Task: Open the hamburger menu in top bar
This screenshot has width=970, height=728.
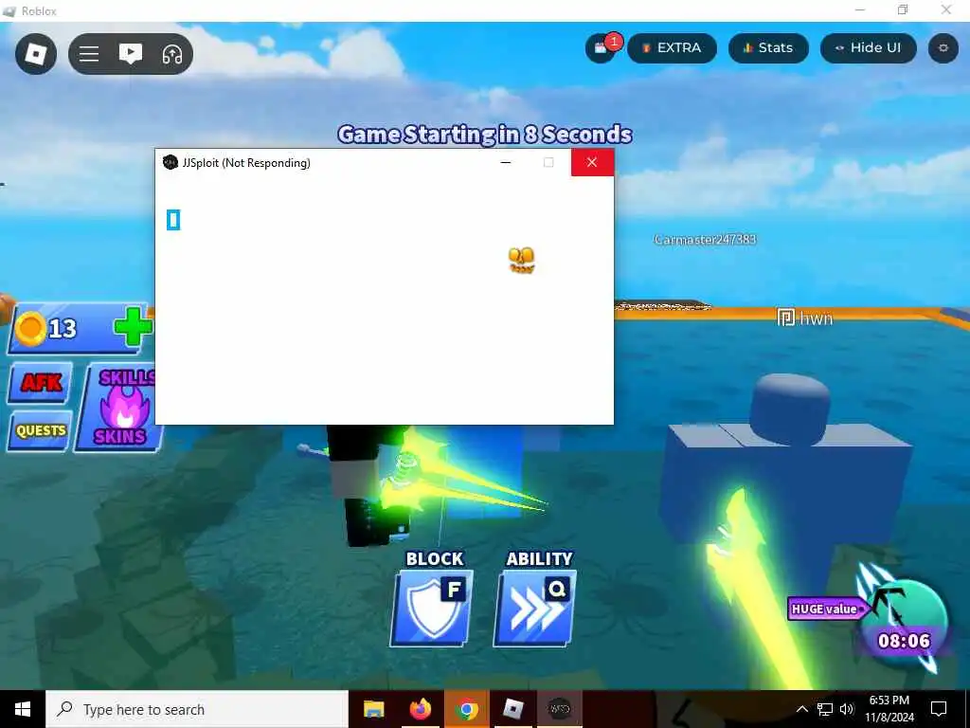Action: pos(89,54)
